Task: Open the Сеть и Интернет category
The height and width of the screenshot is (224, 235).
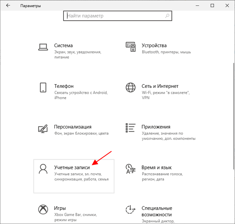Action: coord(160,86)
